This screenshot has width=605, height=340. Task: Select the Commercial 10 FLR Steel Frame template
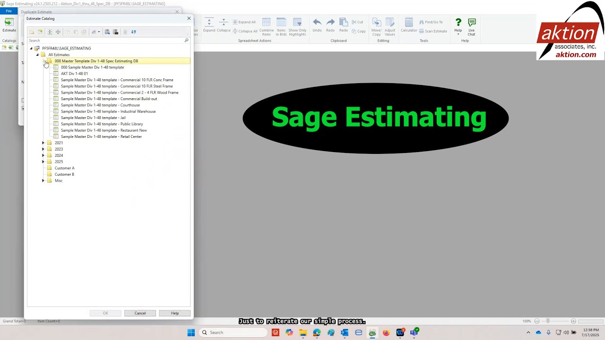pyautogui.click(x=117, y=86)
